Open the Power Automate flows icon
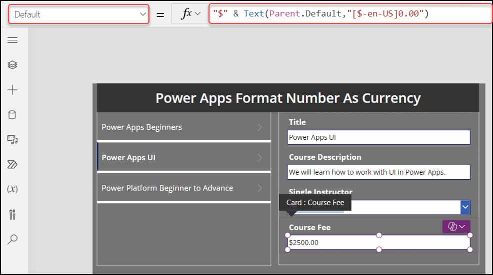Screen dimensions: 493x275 click(x=12, y=164)
